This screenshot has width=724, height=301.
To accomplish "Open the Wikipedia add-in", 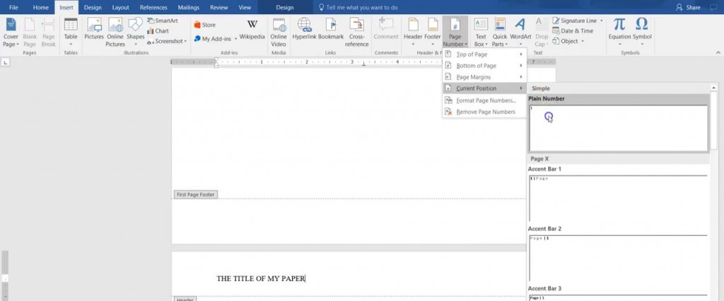I will click(252, 30).
